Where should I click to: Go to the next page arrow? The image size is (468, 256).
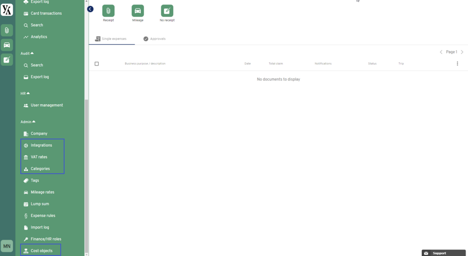(x=462, y=52)
